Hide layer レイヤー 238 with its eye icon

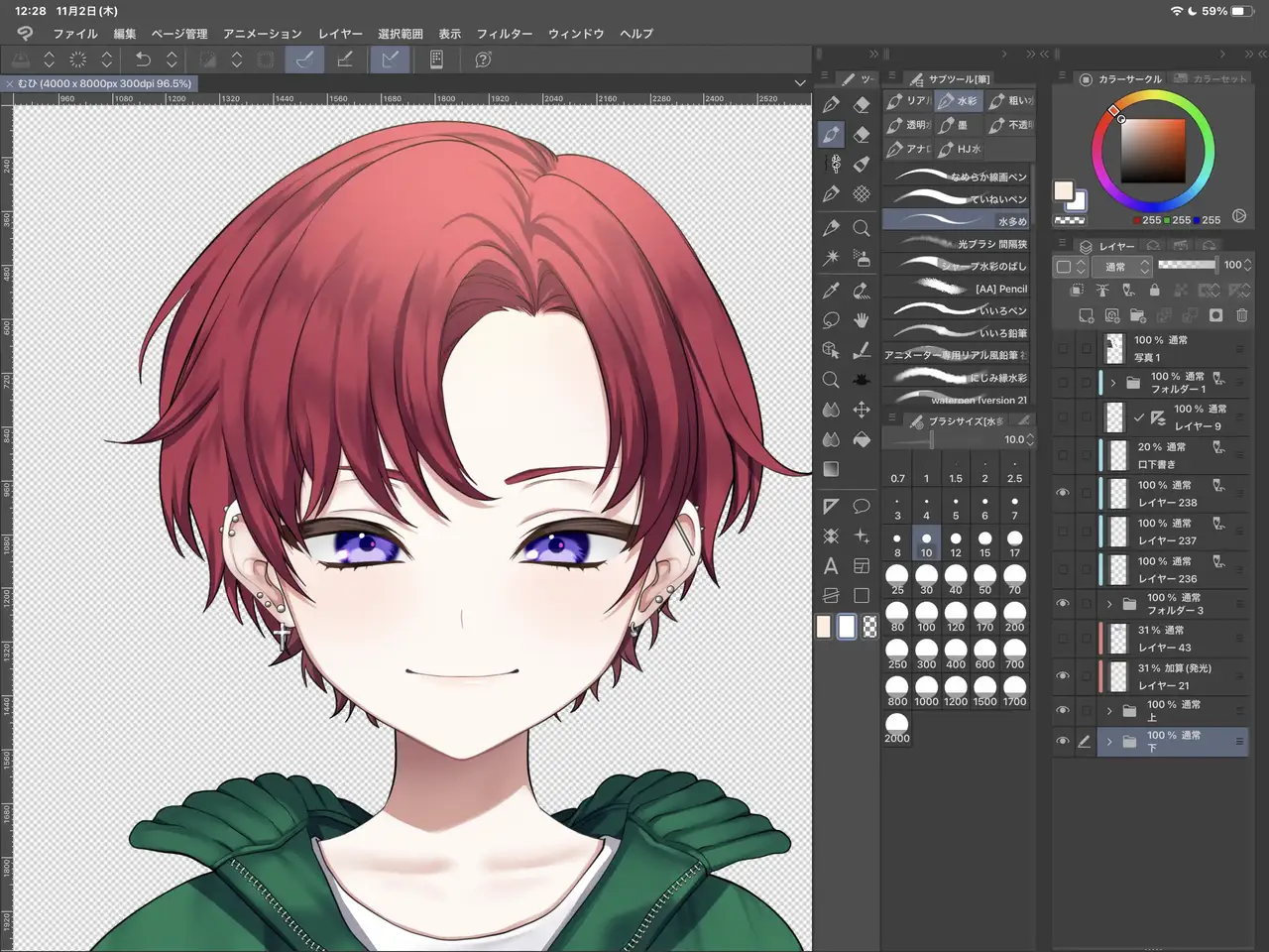[x=1063, y=493]
